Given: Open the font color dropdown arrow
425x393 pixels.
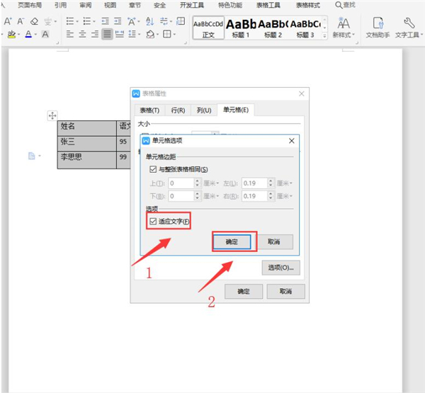Looking at the screenshot, I should coord(36,34).
